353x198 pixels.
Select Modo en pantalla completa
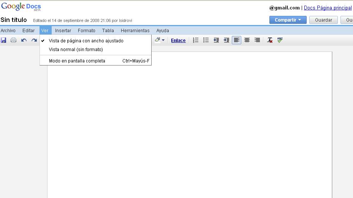95,61
